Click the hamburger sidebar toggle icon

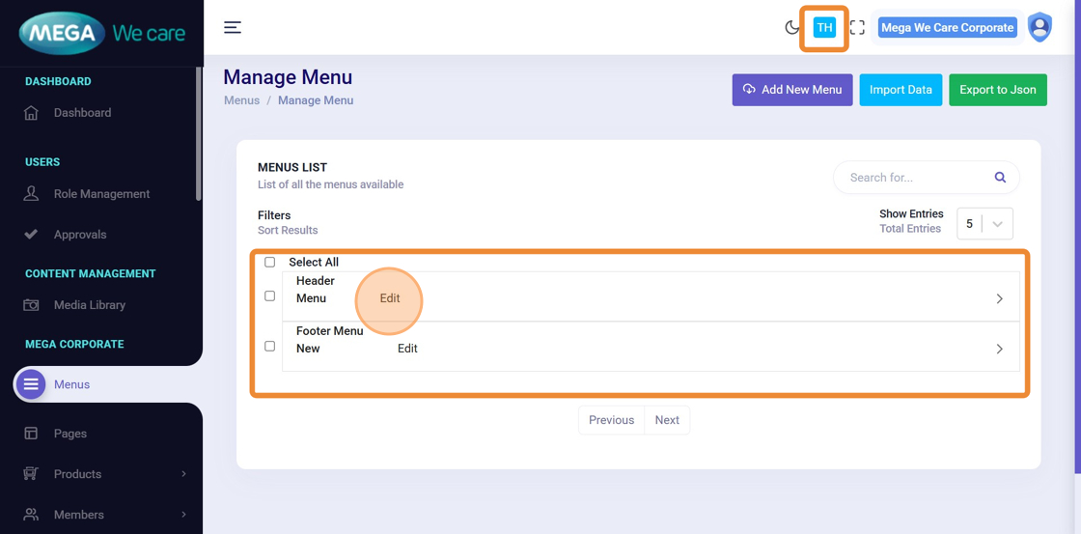[233, 27]
